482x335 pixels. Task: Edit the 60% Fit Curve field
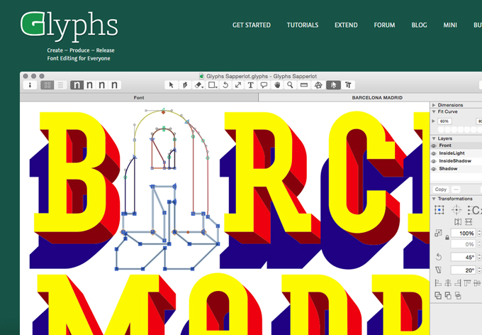[x=444, y=121]
